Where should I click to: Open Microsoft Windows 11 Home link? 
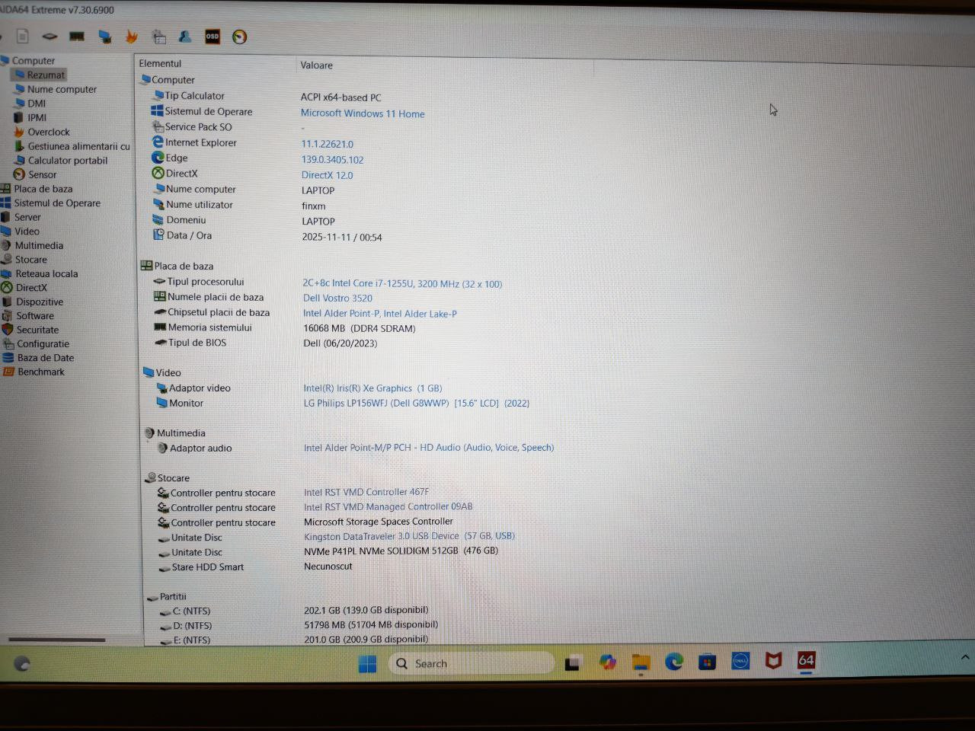tap(363, 113)
